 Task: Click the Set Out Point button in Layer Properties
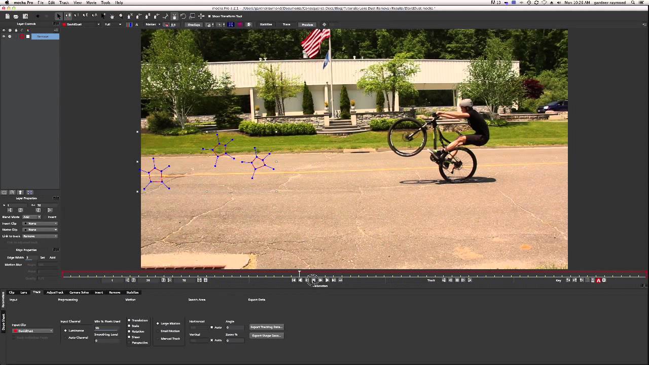50,210
